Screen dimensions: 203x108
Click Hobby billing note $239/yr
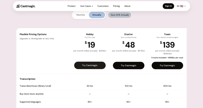90,51
